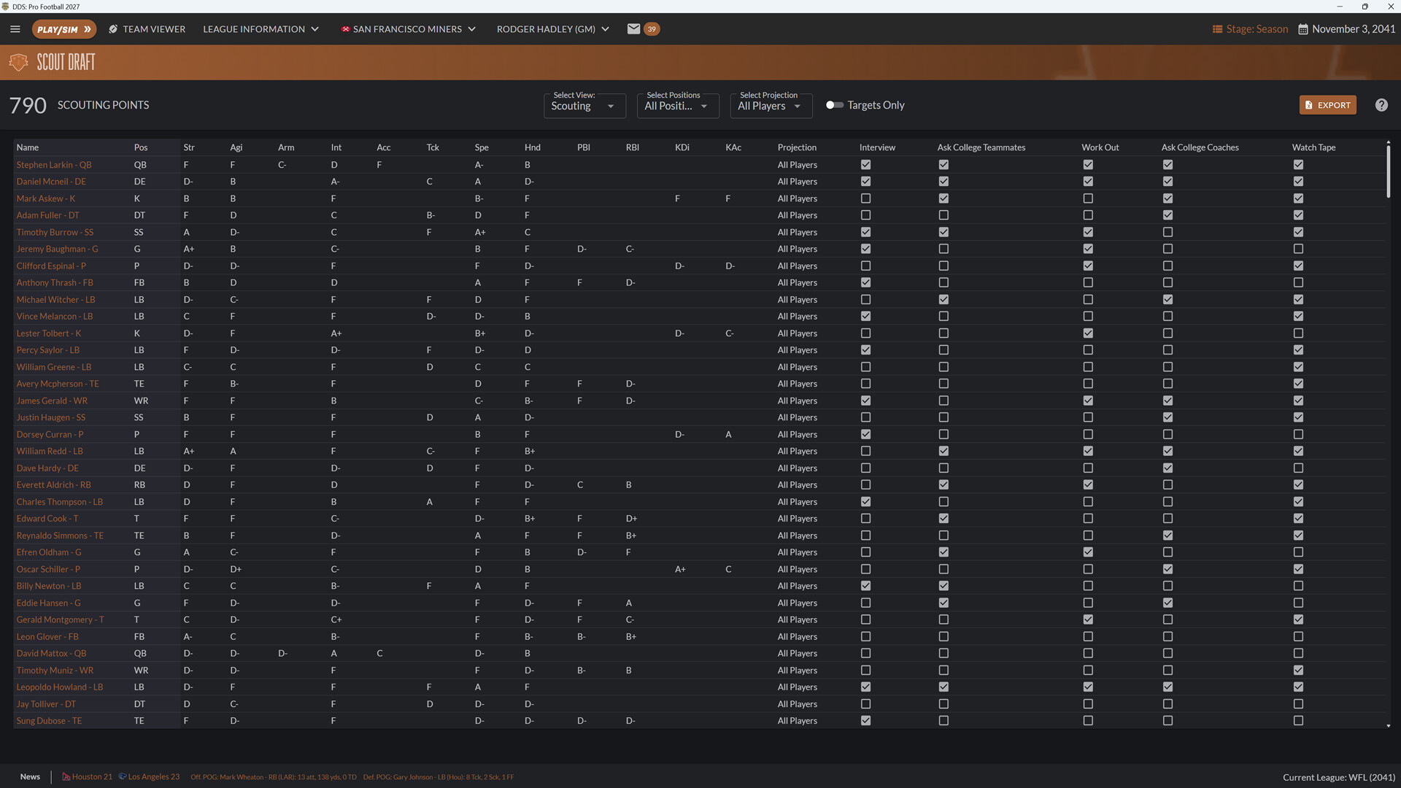Image resolution: width=1401 pixels, height=788 pixels.
Task: Check Interview for Leon Glover
Action: pyautogui.click(x=865, y=637)
